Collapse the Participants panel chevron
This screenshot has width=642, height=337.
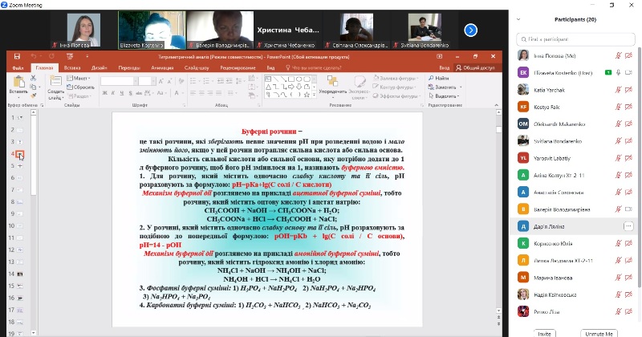click(x=519, y=19)
